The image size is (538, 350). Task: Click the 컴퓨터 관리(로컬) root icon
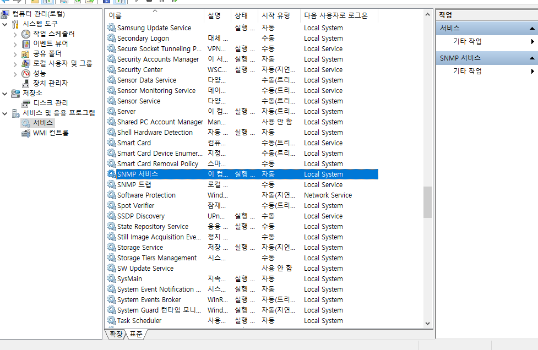[5, 14]
